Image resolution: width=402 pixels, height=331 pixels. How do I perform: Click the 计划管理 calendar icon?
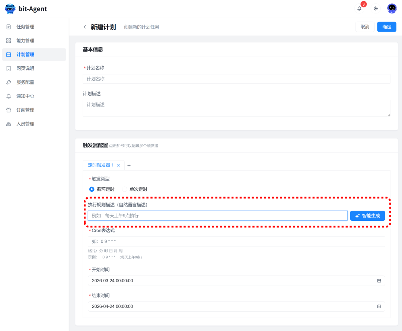point(9,54)
